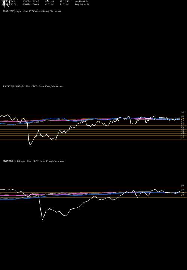Select the WEEKLY(224) Eagle View chart title

[x=33, y=86]
